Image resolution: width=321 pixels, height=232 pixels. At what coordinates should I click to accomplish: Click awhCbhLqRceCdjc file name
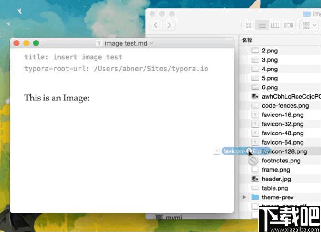[291, 96]
